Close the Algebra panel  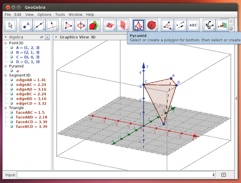click(47, 37)
